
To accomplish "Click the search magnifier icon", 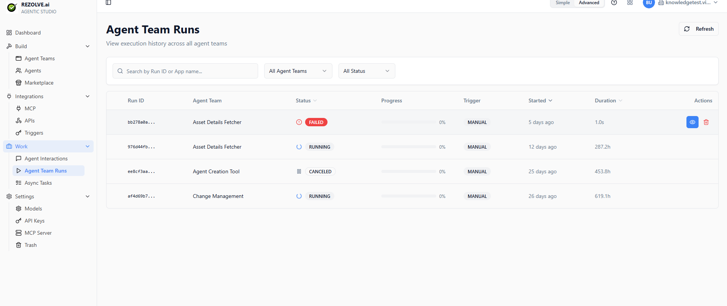I will pyautogui.click(x=120, y=71).
